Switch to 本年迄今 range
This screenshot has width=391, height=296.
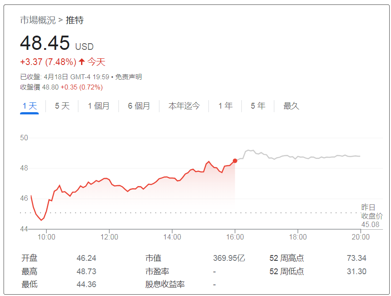[183, 105]
